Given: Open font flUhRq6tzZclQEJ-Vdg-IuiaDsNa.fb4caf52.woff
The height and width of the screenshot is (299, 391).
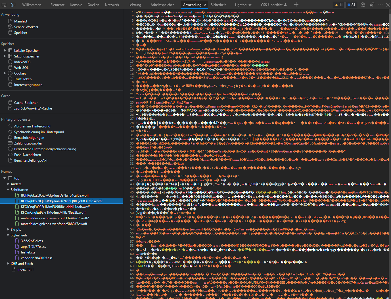Looking at the screenshot, I should [x=55, y=195].
